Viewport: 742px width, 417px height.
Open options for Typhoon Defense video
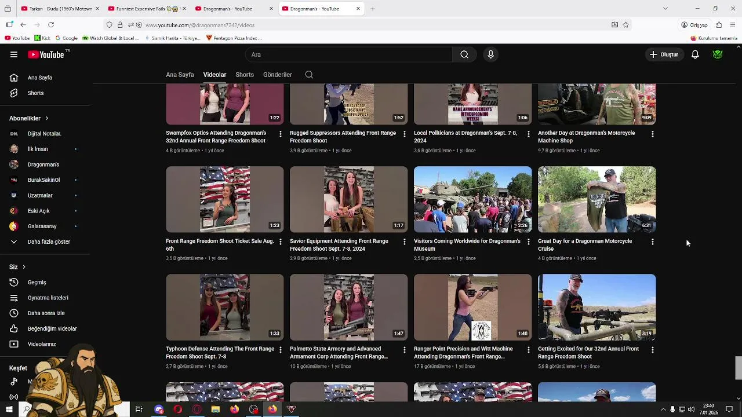coord(281,350)
